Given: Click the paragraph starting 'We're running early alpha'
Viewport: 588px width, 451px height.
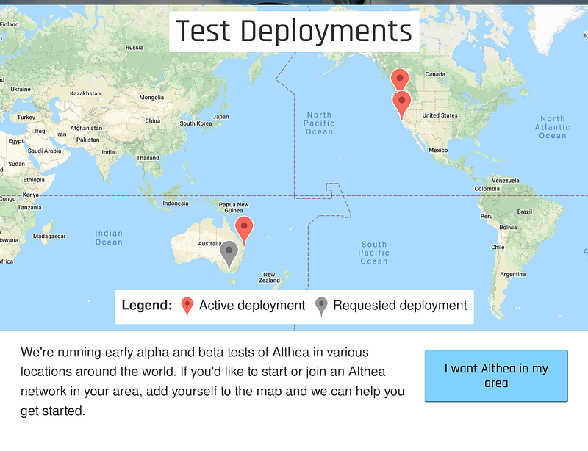Looking at the screenshot, I should click(212, 381).
